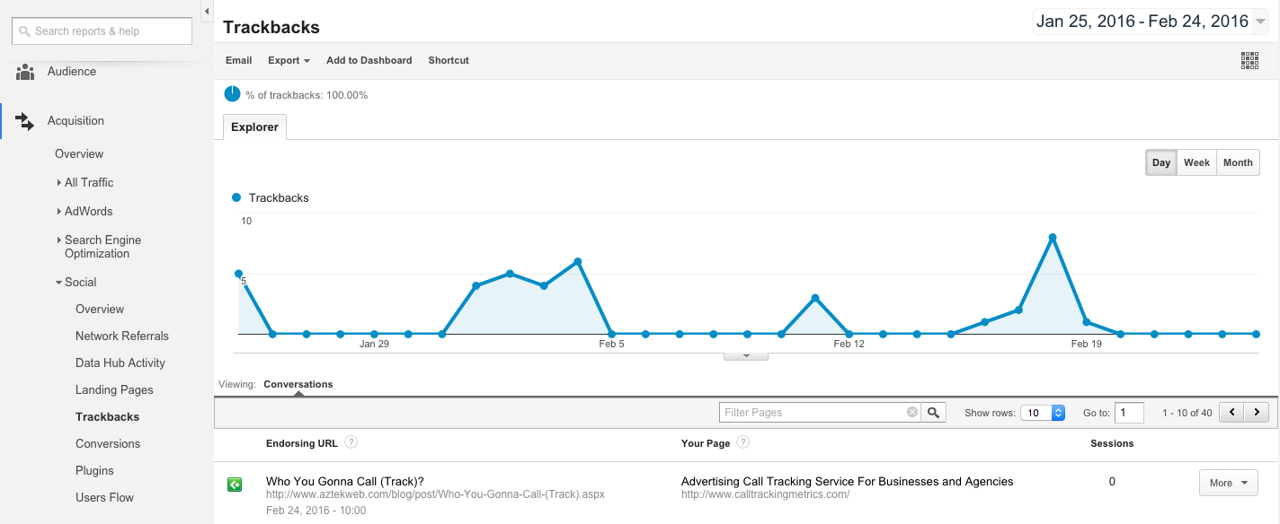The height and width of the screenshot is (524, 1280).
Task: Open the Network Referrals report
Action: click(122, 336)
